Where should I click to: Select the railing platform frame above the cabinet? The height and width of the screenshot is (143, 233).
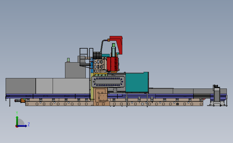coord(85,57)
